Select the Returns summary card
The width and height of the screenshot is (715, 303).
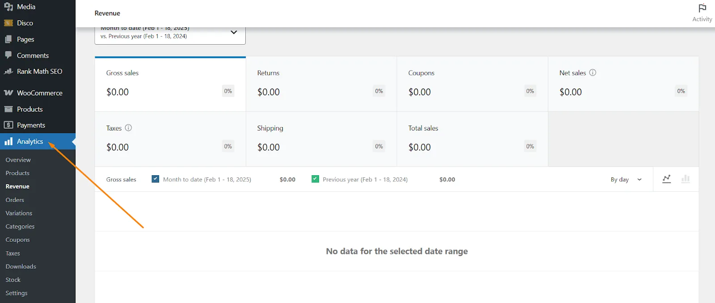pyautogui.click(x=321, y=84)
